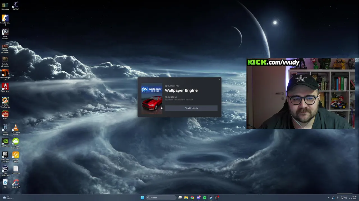Switch to Steam in the taskbar

pyautogui.click(x=211, y=198)
